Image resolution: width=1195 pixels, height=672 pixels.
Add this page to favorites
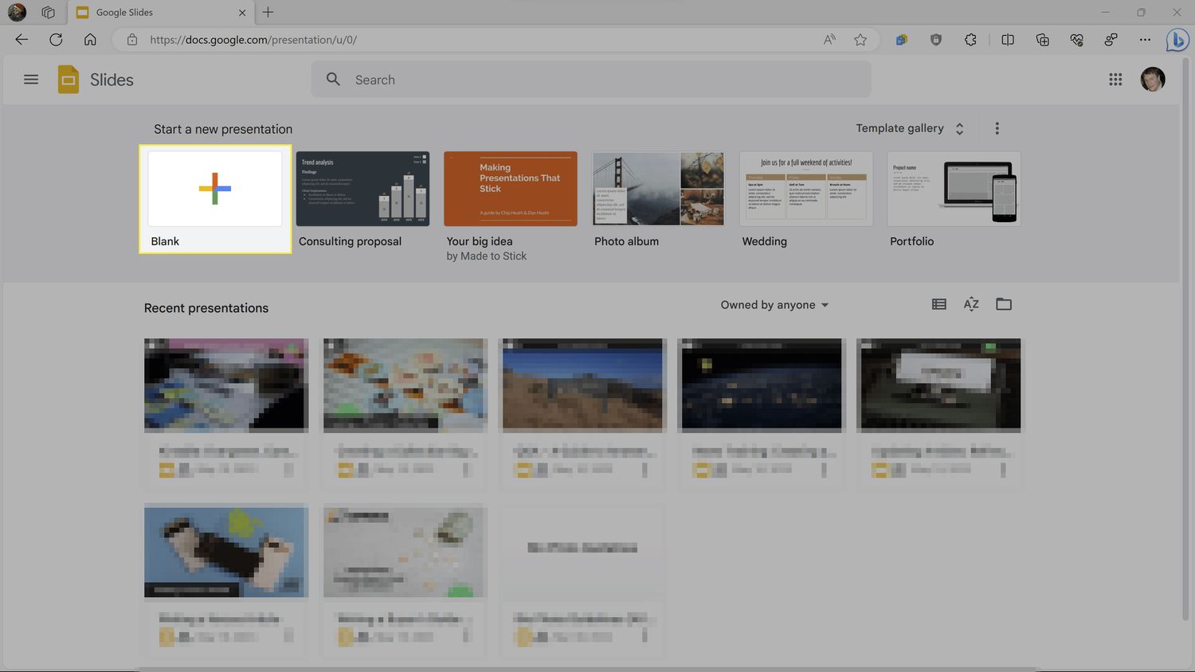[x=860, y=40]
